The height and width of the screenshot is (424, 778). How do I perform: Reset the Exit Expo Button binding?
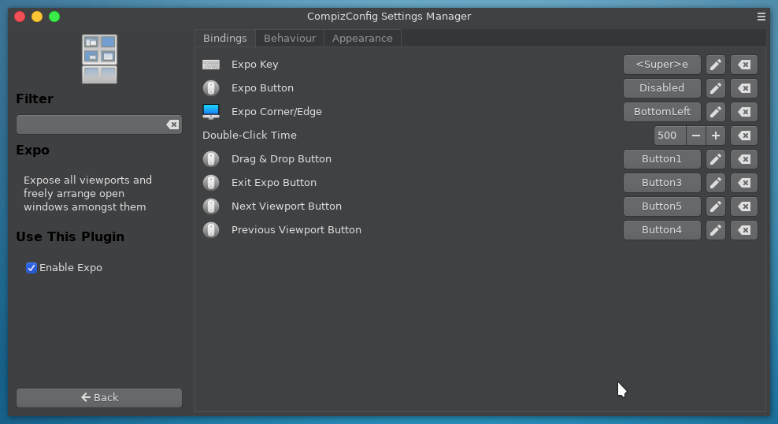pyautogui.click(x=744, y=183)
